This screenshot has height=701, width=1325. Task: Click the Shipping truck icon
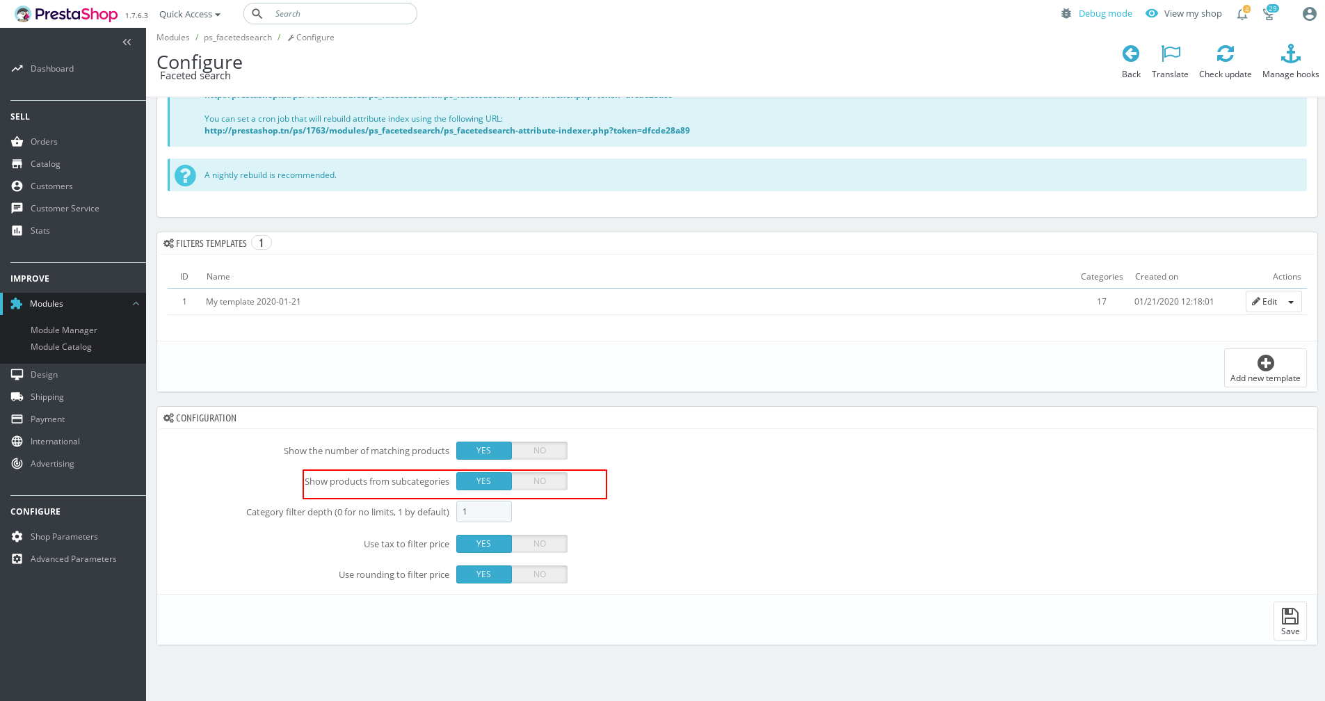[17, 397]
